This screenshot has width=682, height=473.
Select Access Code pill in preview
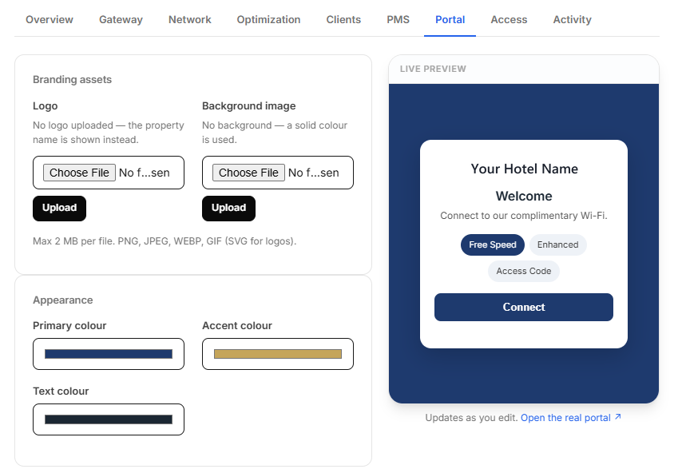click(523, 271)
